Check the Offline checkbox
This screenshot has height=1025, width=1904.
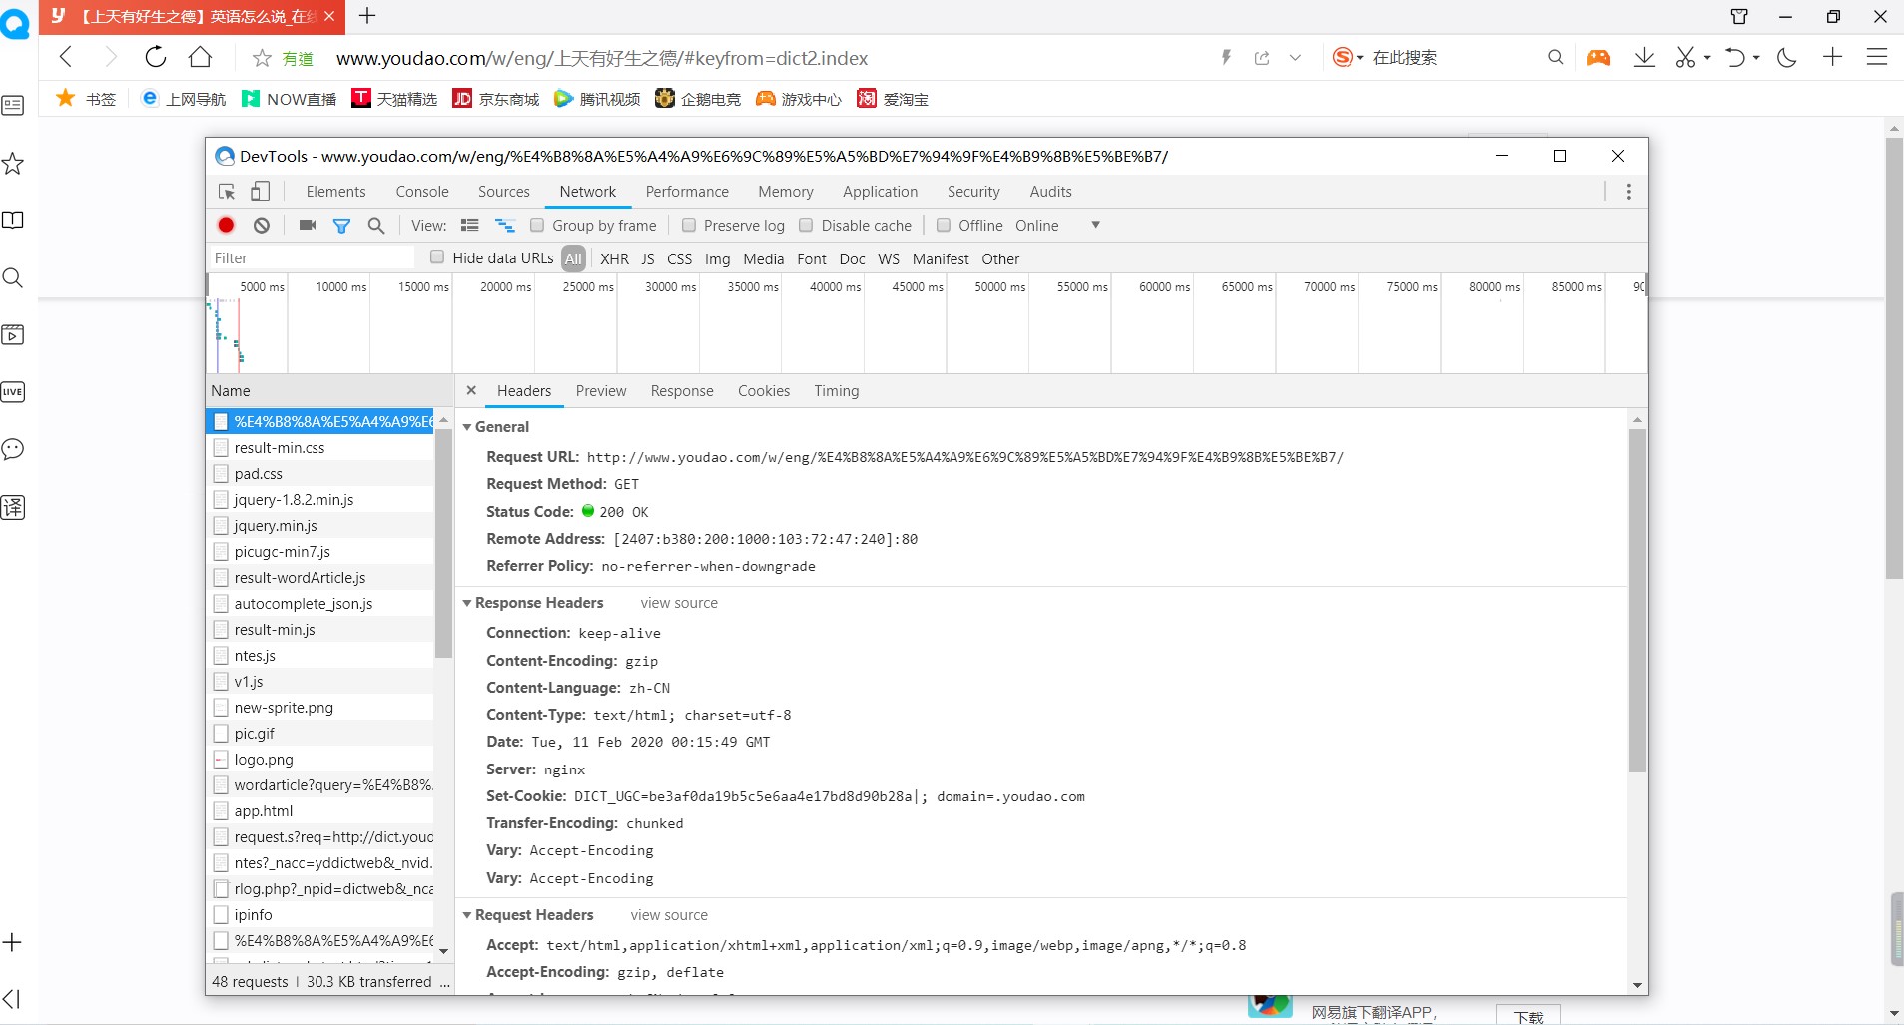click(944, 225)
